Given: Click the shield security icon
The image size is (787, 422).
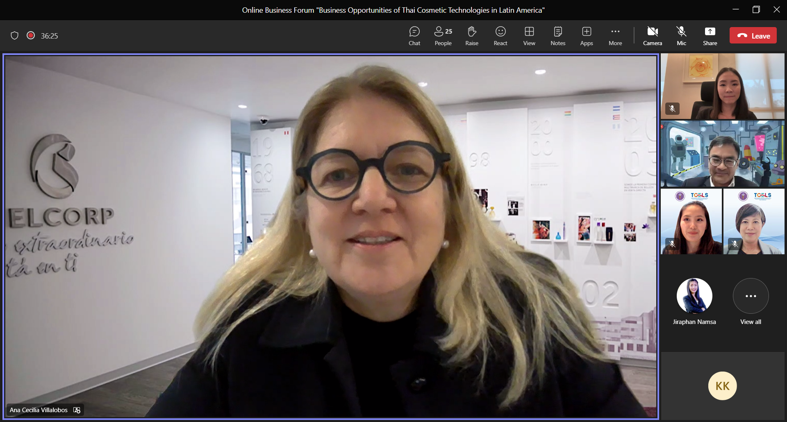Looking at the screenshot, I should tap(14, 36).
